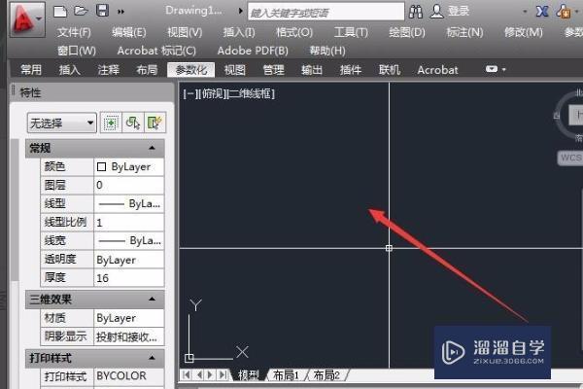Image resolution: width=583 pixels, height=389 pixels.
Task: Open the 插入(I) menu
Action: [239, 32]
